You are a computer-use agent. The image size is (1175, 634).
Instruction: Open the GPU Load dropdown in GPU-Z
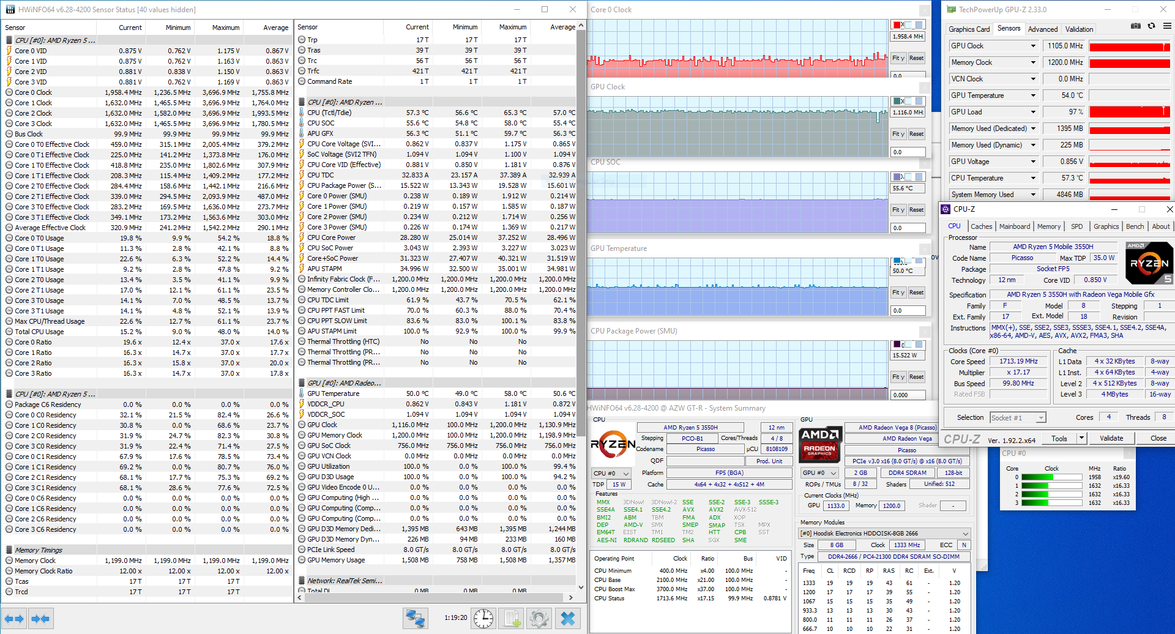click(x=1033, y=112)
